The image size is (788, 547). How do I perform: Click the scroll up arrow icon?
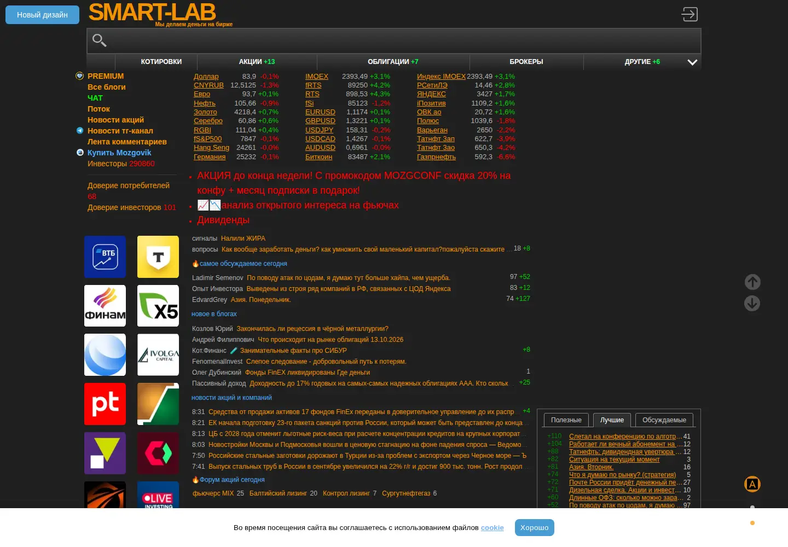click(x=752, y=282)
